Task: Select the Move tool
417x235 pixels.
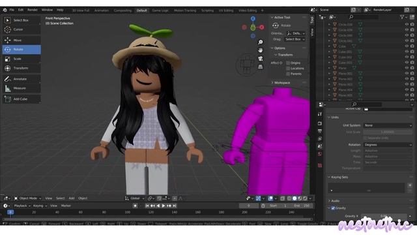Action: click(22, 40)
